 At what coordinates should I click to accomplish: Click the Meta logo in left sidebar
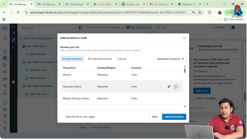tap(5, 28)
